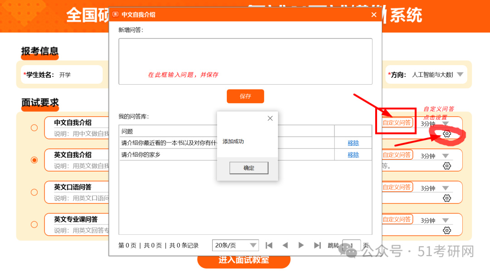This screenshot has width=490, height=271.
Task: Select the 中文自我介绍 radio button
Action: point(34,128)
